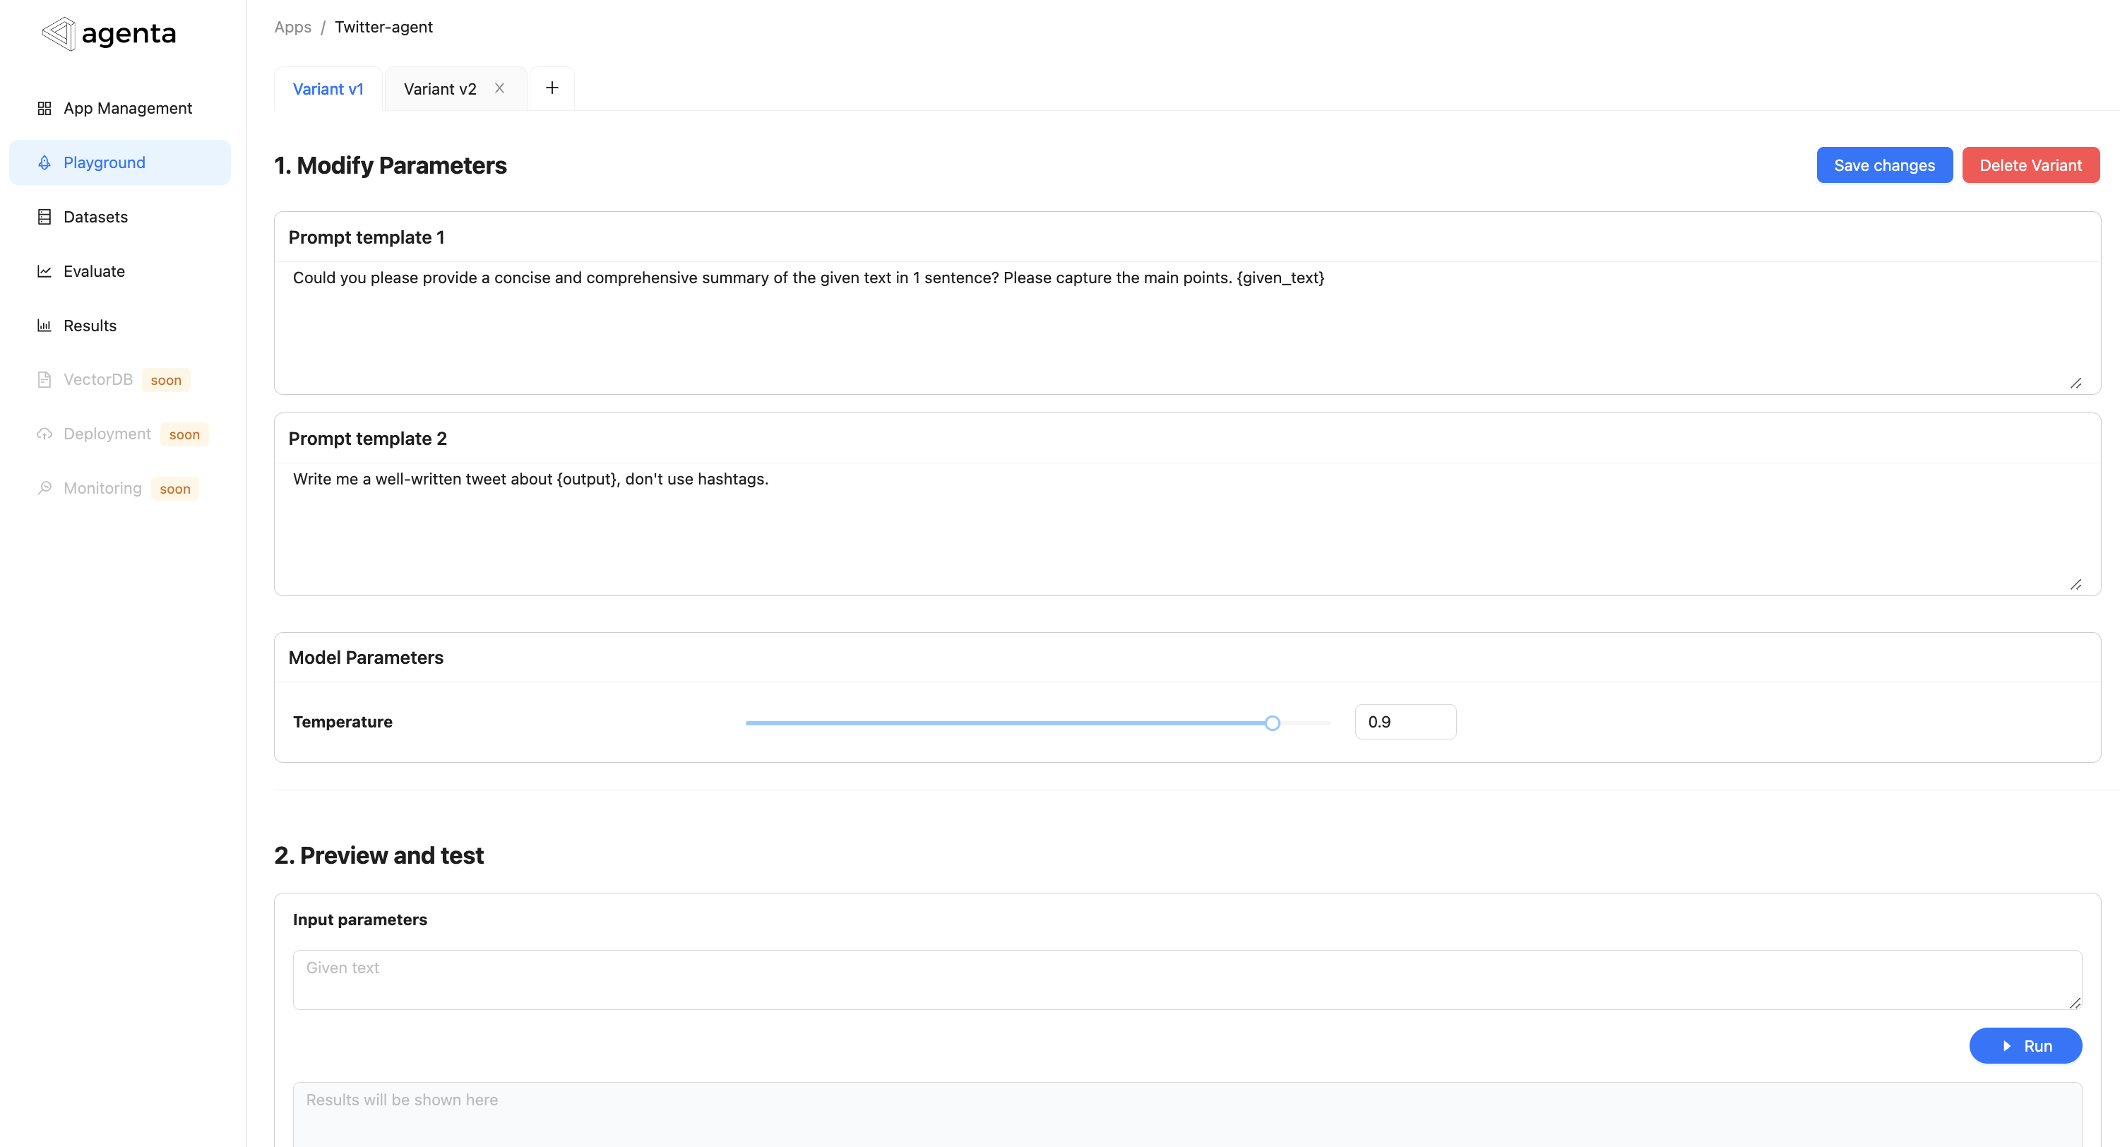The image size is (2120, 1147).
Task: Click the Apps breadcrumb link
Action: (x=292, y=27)
